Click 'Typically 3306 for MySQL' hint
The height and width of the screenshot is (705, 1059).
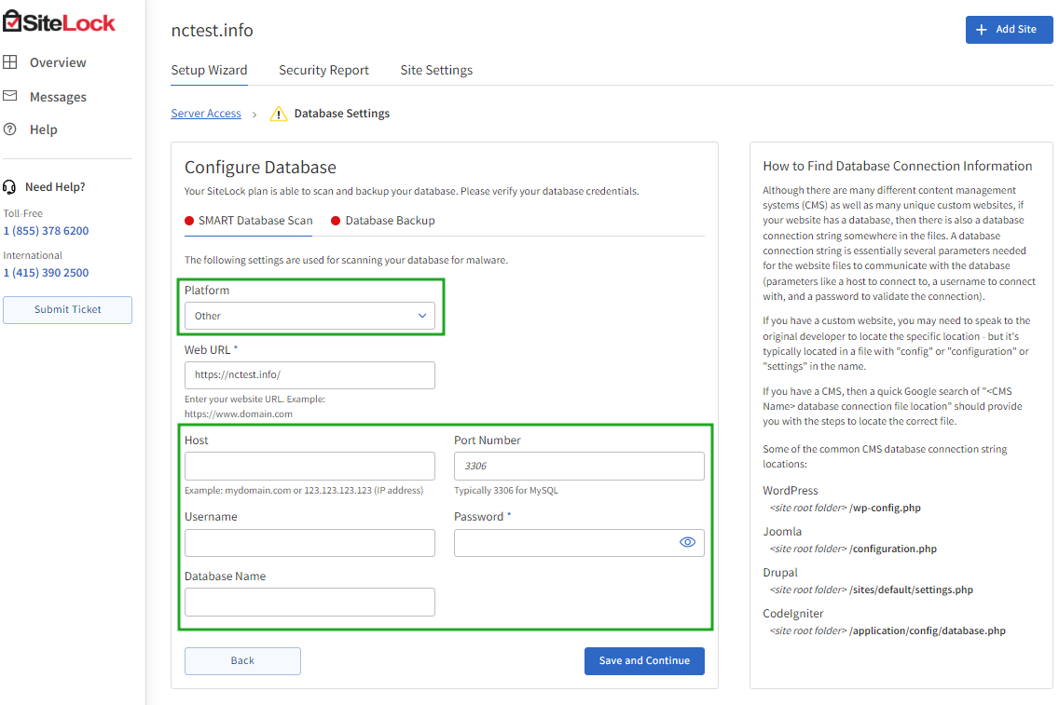(x=506, y=491)
